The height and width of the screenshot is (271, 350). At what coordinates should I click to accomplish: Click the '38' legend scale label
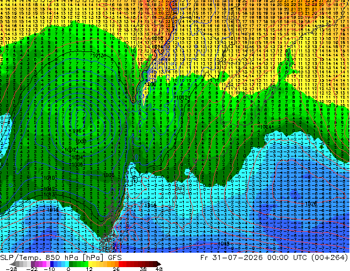(x=144, y=269)
